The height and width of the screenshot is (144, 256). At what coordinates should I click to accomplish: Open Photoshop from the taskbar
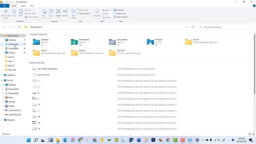coord(153,140)
